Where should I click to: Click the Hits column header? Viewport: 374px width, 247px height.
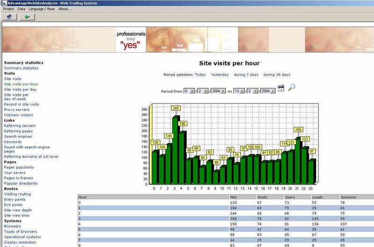[x=243, y=197]
